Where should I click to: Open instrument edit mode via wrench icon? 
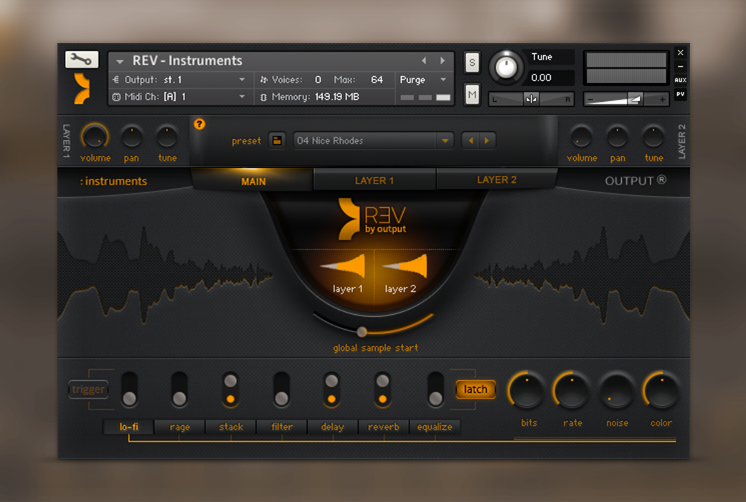[81, 60]
